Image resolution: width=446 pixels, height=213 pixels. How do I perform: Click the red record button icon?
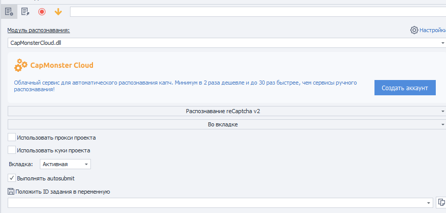click(x=42, y=12)
